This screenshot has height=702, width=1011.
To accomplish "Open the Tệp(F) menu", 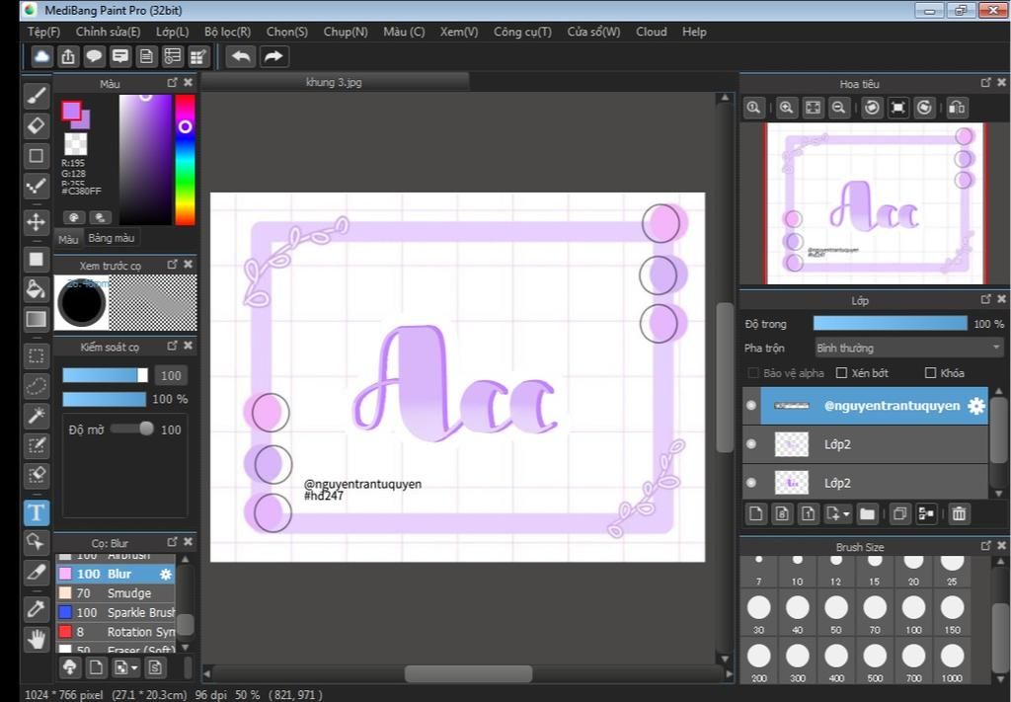I will click(43, 32).
